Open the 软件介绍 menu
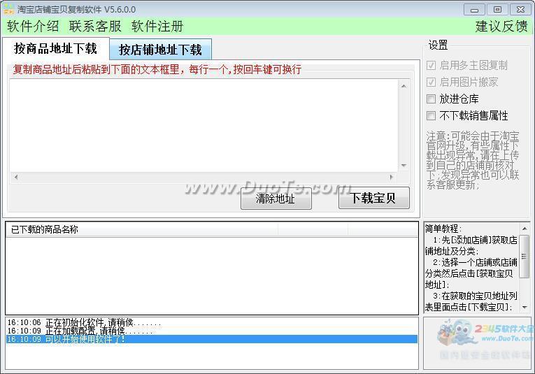The width and height of the screenshot is (535, 374). (33, 27)
